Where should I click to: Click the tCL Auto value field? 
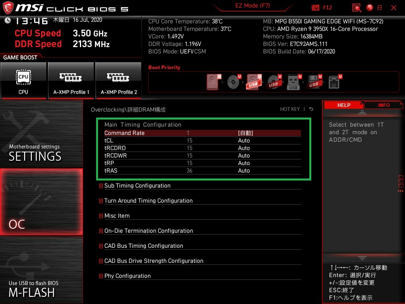click(x=244, y=141)
